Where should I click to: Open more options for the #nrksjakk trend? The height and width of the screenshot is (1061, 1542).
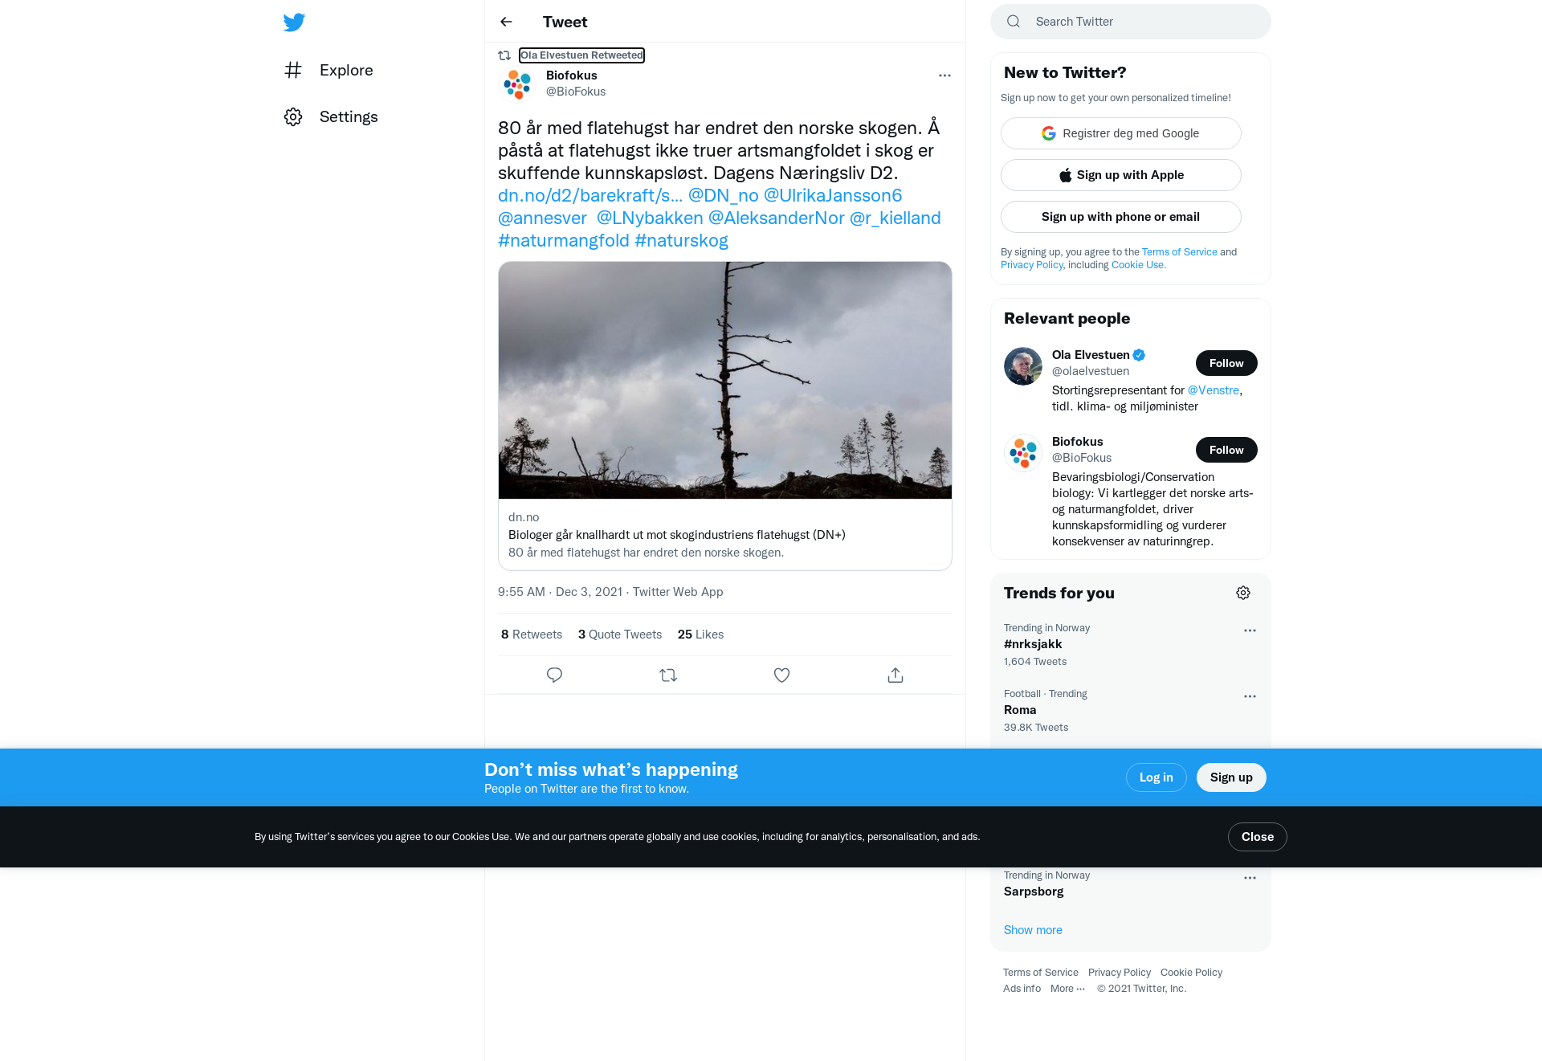pos(1250,630)
